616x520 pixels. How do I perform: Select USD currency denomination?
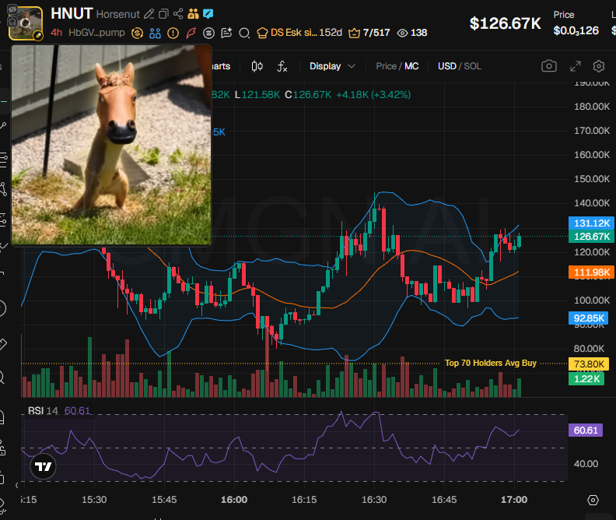tap(447, 66)
